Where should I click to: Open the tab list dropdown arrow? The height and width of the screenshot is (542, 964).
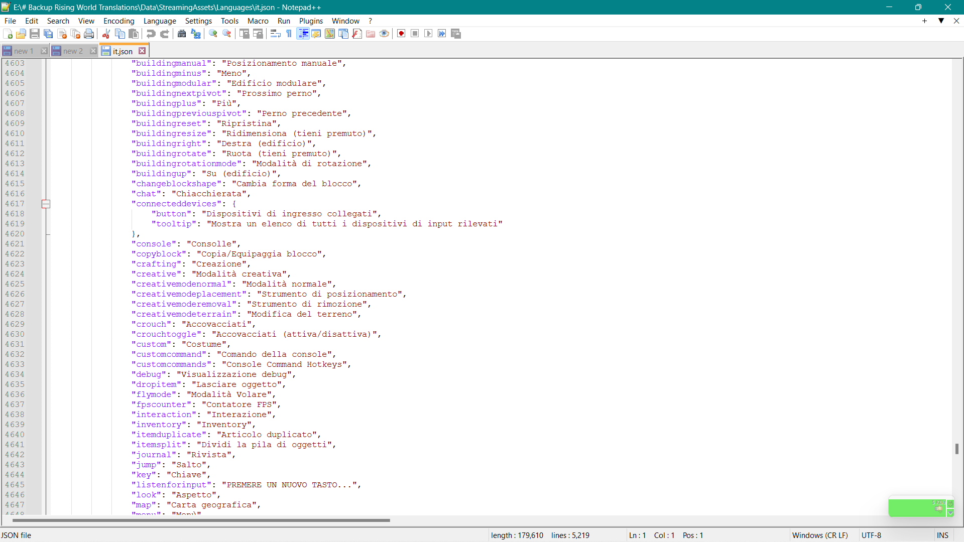941,21
